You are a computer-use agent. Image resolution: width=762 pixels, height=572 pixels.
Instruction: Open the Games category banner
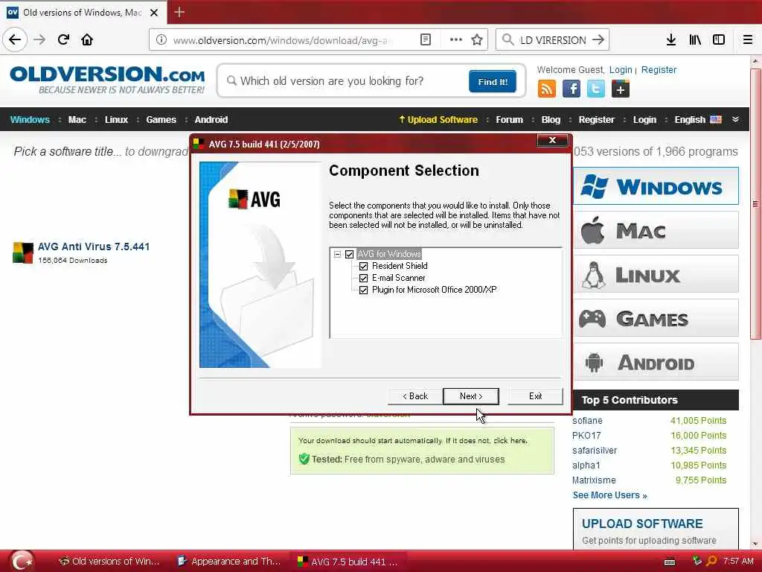[656, 319]
